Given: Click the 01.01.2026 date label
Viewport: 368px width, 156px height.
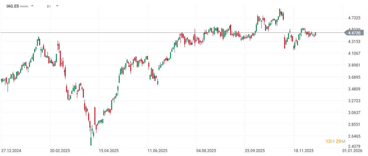Looking at the screenshot, I should pos(352,150).
